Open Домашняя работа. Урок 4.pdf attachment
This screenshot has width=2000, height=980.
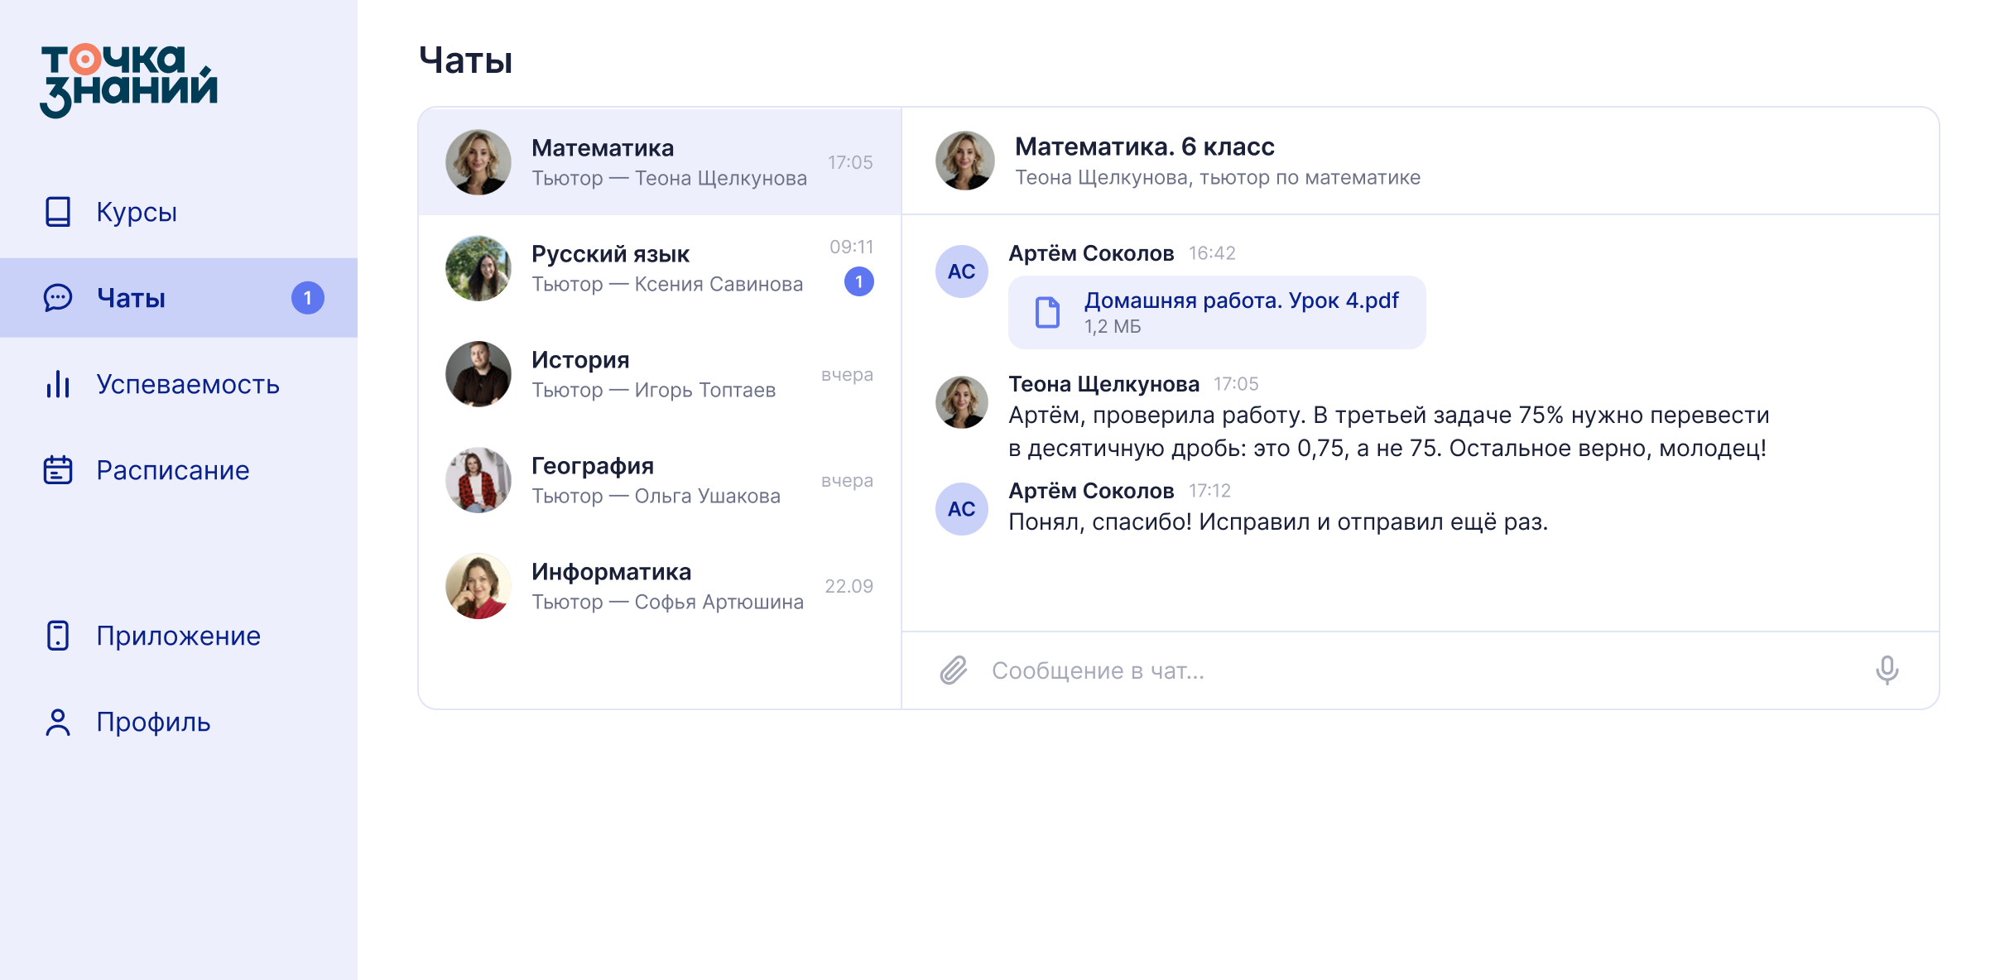[x=1217, y=312]
